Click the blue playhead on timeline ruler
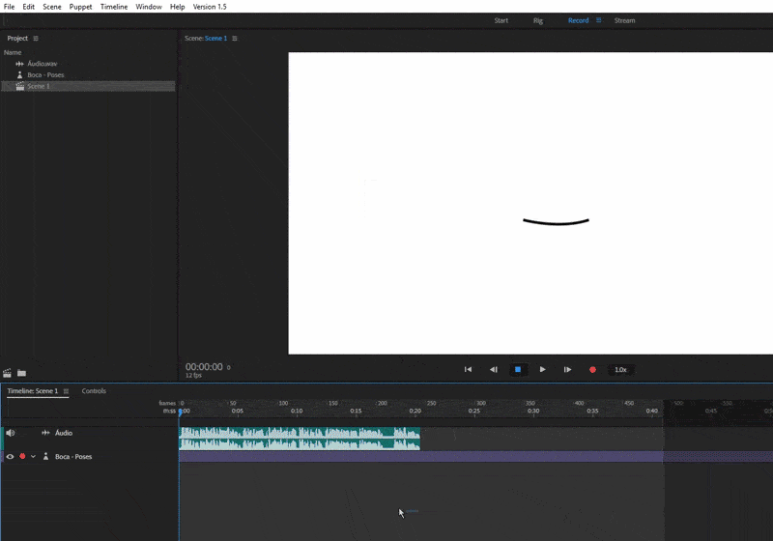773x541 pixels. point(180,412)
